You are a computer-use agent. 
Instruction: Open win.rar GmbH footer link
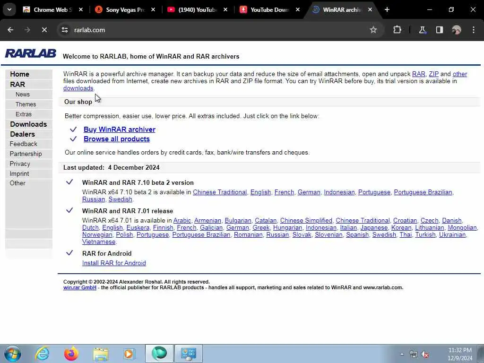pos(79,288)
